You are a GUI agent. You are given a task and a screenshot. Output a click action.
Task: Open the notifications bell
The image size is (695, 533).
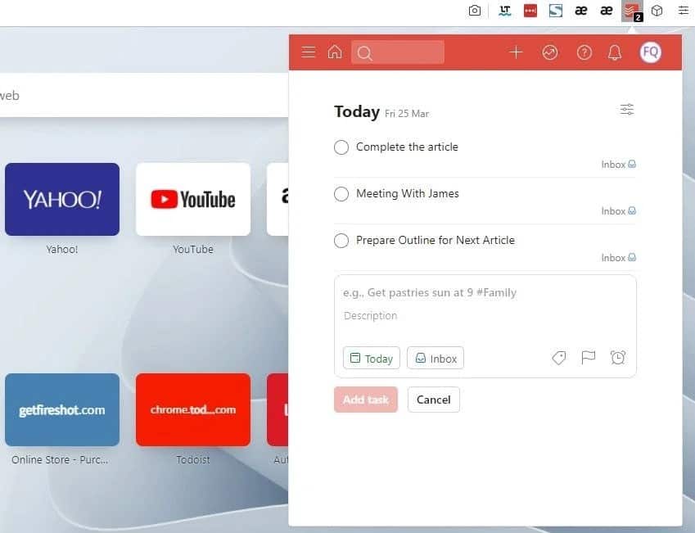(614, 52)
